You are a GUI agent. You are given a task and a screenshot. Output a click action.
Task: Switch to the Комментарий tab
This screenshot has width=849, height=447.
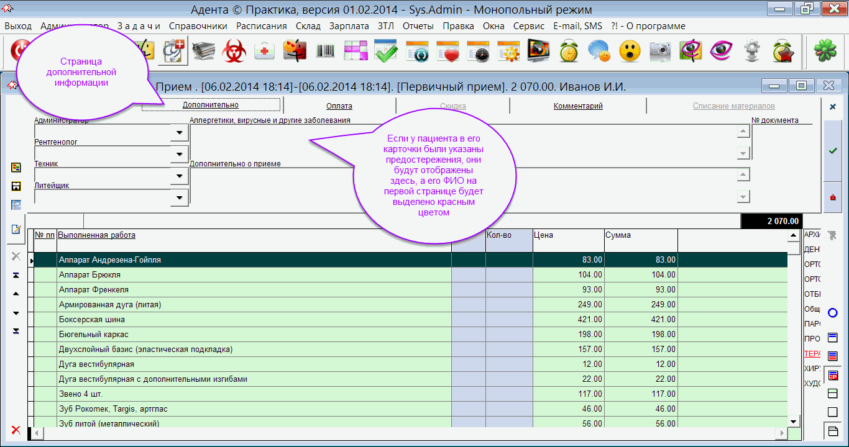click(x=578, y=106)
